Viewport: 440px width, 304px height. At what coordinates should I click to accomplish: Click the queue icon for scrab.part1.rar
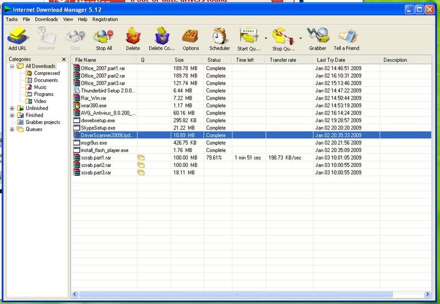(x=141, y=158)
